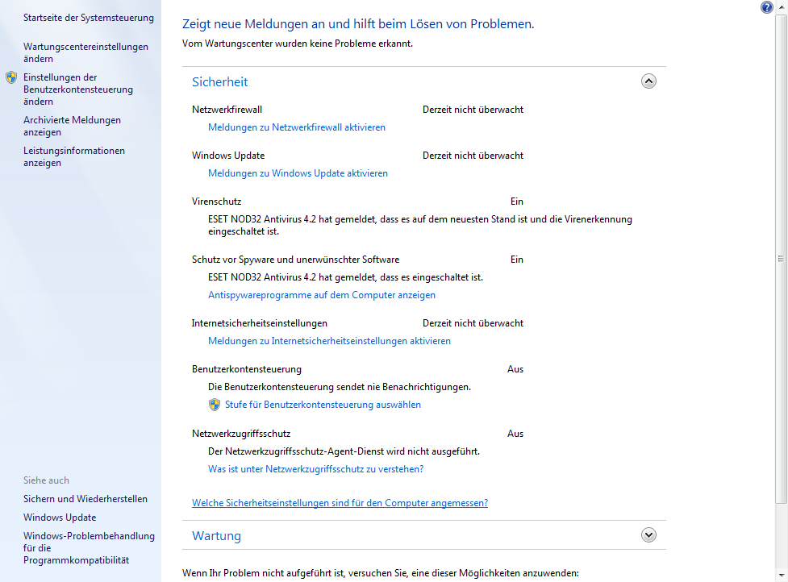Open Sichern und Wiederherstellen
This screenshot has height=582, width=788.
click(85, 499)
